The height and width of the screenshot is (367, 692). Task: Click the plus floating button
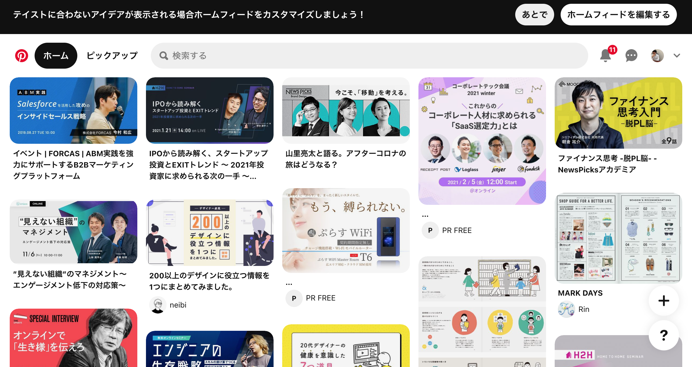coord(664,301)
